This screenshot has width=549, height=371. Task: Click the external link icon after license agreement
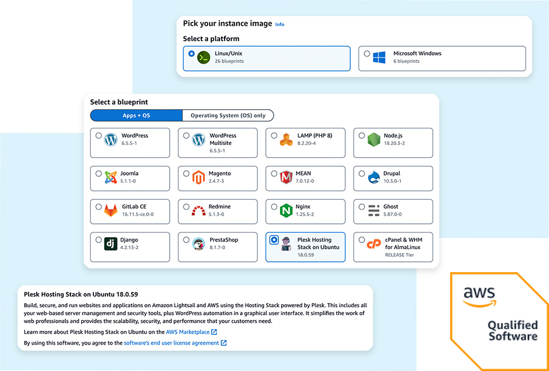click(224, 343)
